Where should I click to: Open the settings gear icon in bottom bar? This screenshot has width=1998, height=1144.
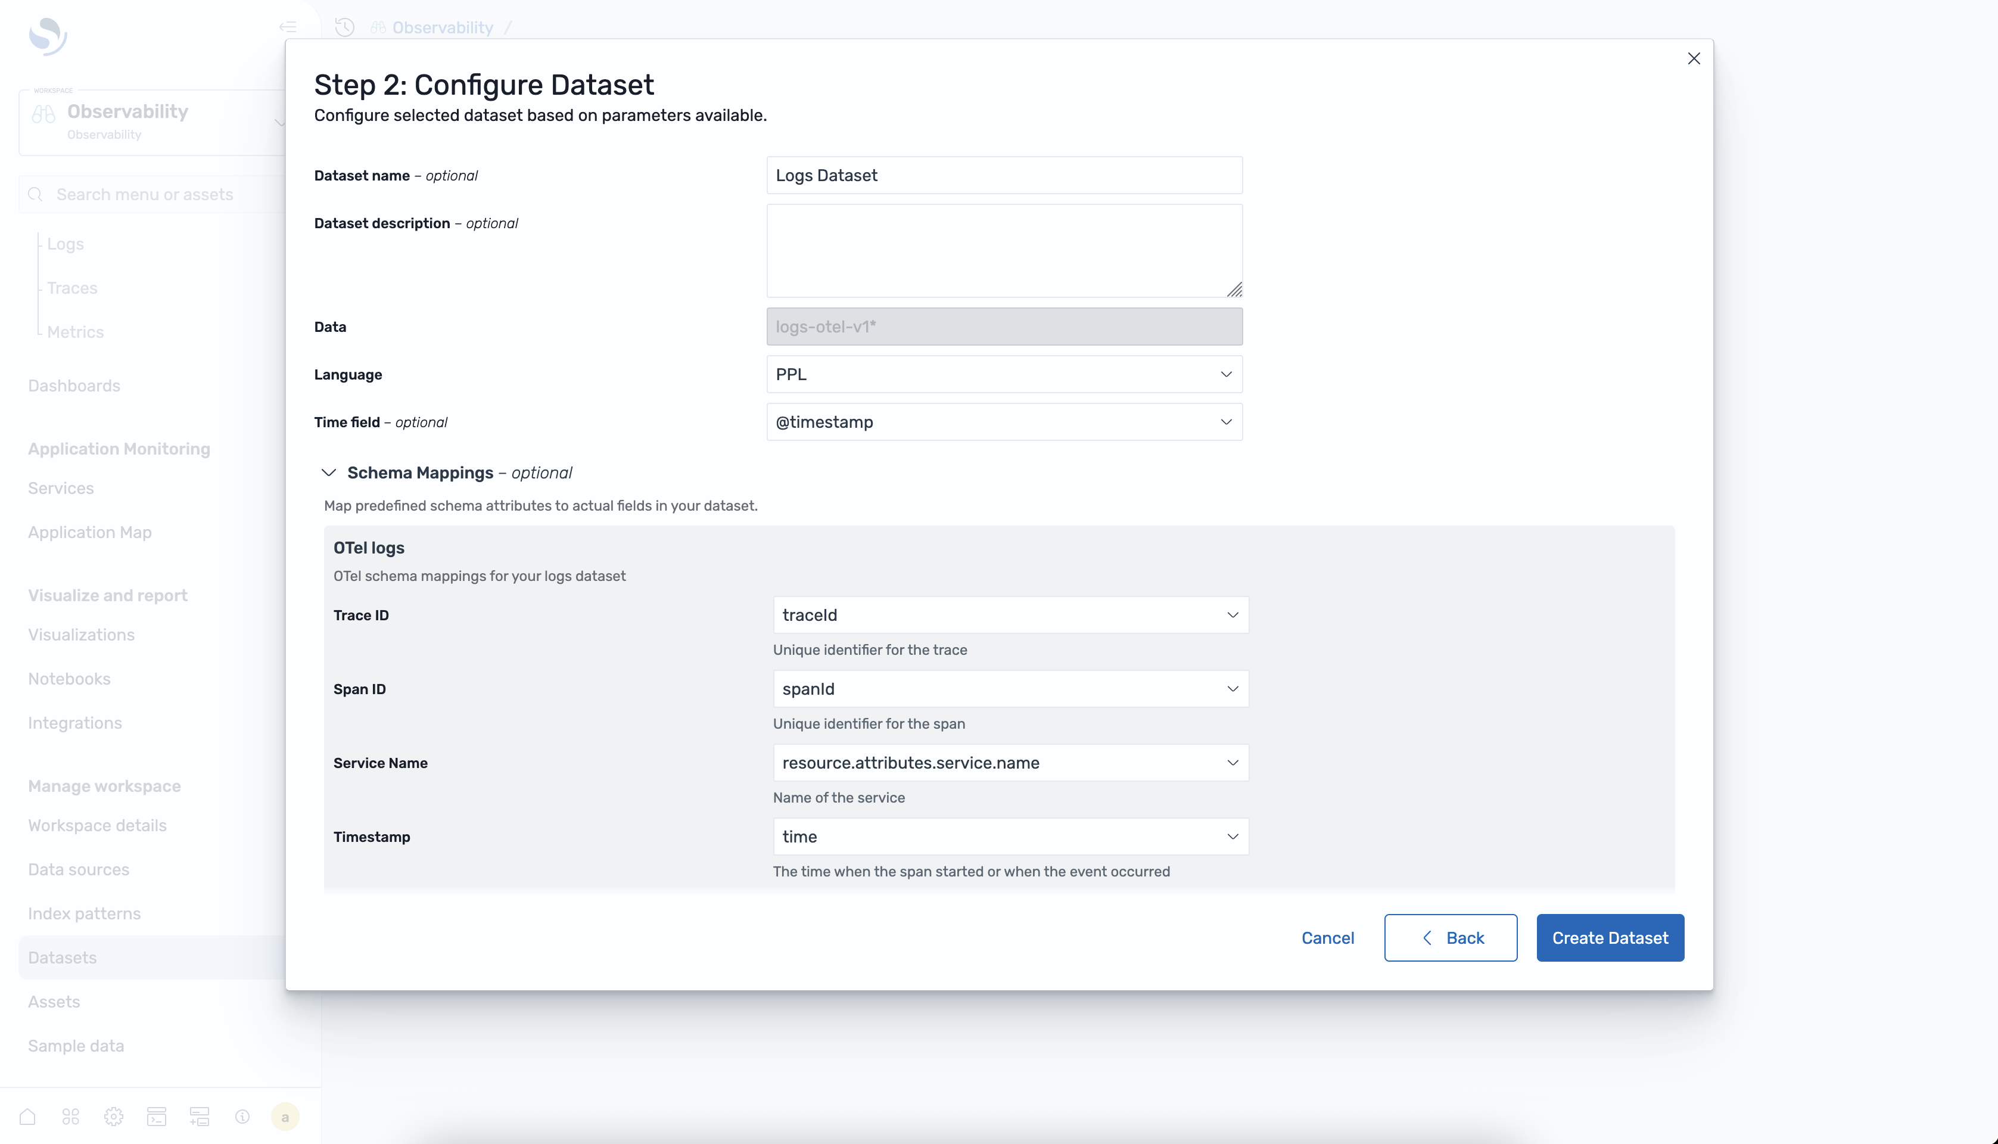coord(113,1116)
